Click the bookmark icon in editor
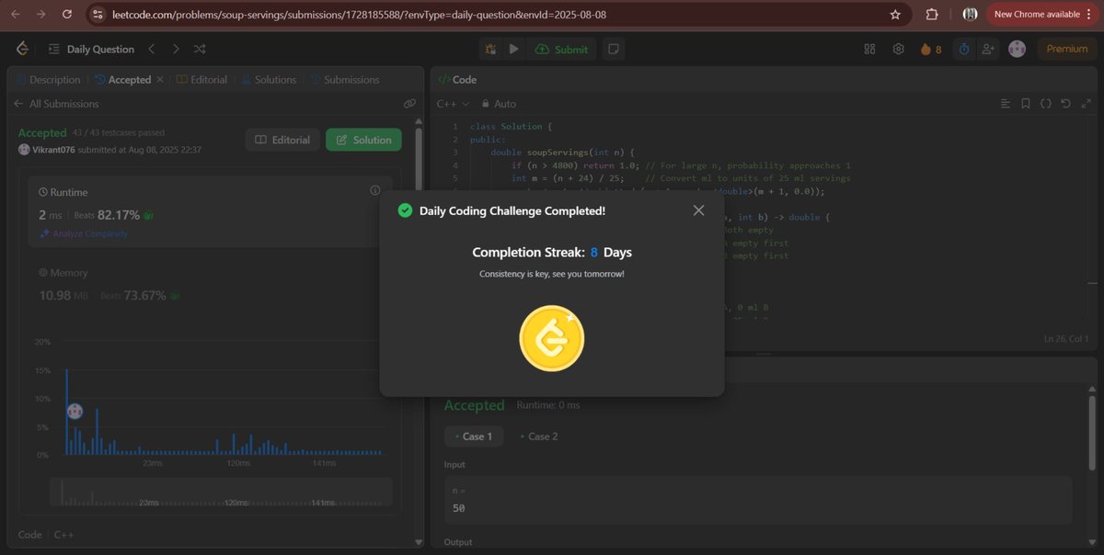Image resolution: width=1104 pixels, height=555 pixels. coord(1026,104)
